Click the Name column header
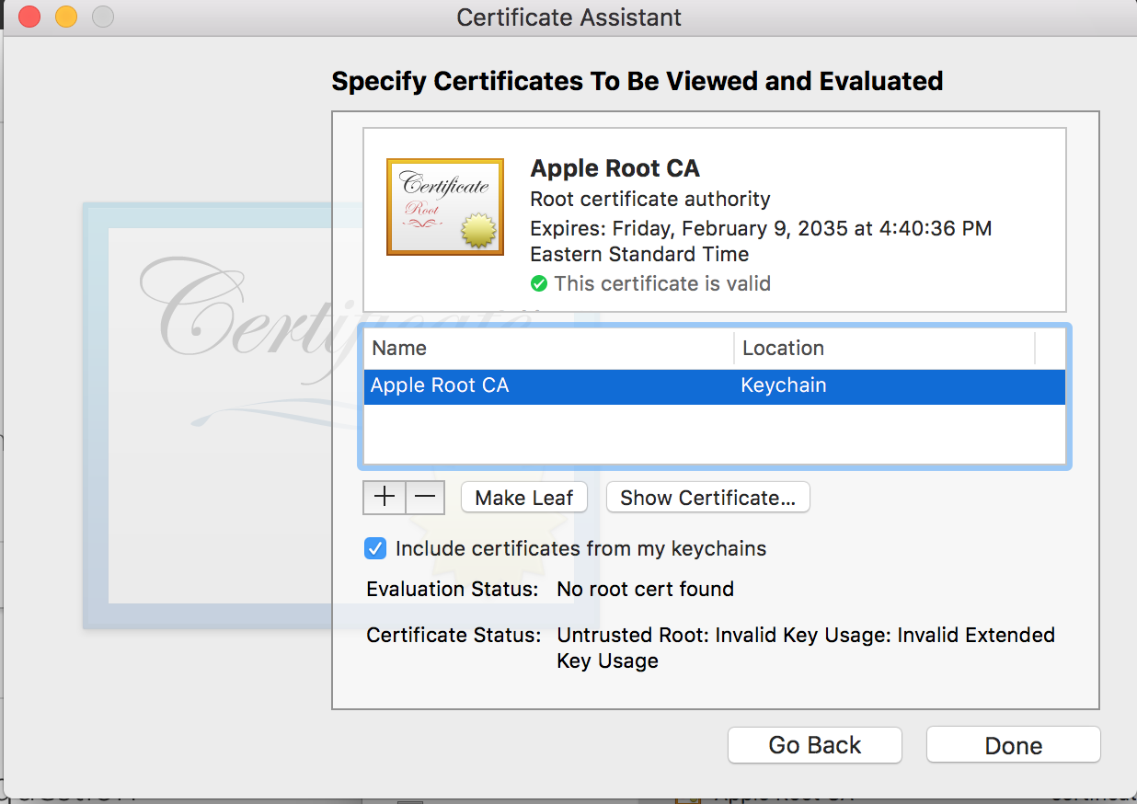The width and height of the screenshot is (1137, 804). point(549,349)
